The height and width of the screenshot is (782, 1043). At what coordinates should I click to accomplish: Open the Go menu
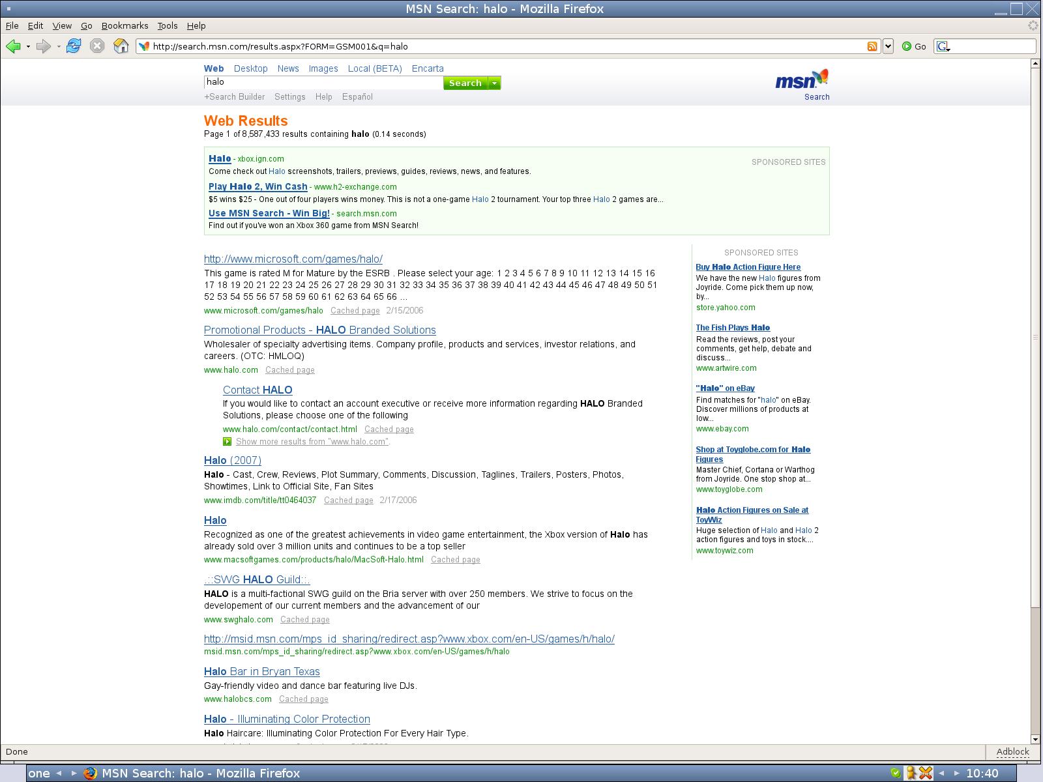click(x=87, y=25)
